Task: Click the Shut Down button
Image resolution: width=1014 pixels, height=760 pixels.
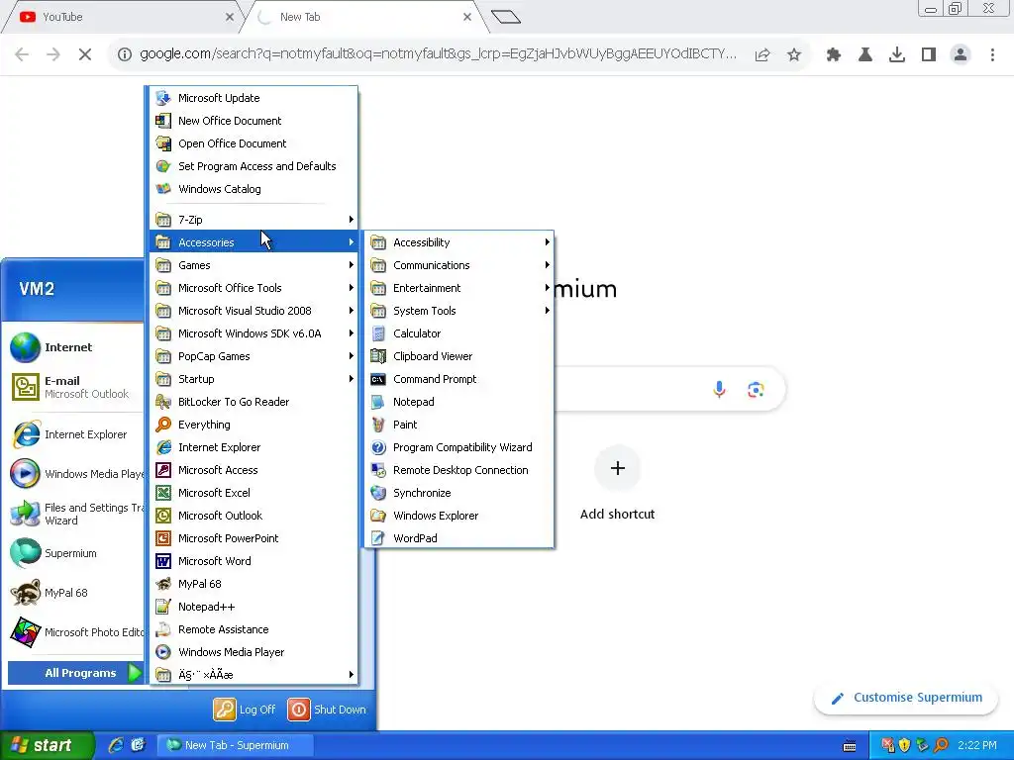Action: [327, 709]
